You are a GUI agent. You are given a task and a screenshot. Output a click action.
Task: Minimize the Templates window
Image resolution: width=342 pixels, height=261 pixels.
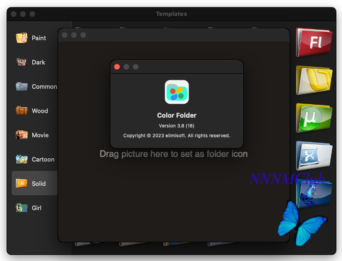[23, 14]
